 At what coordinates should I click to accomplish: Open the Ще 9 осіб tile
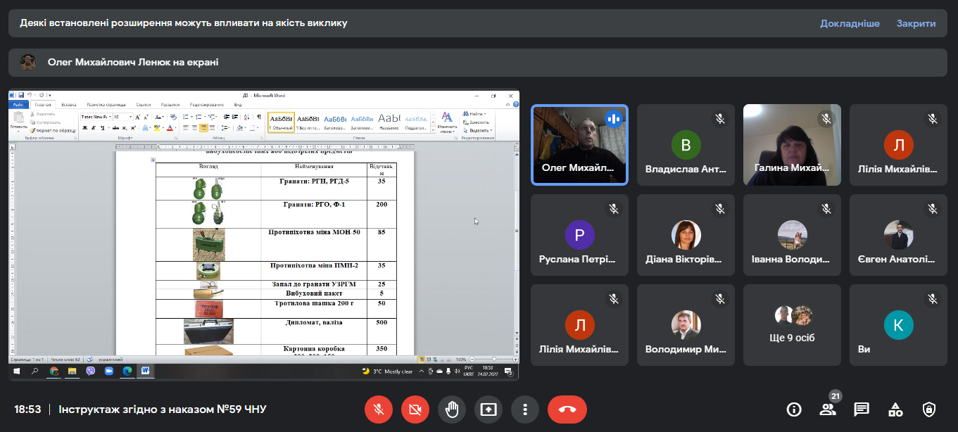(x=792, y=325)
